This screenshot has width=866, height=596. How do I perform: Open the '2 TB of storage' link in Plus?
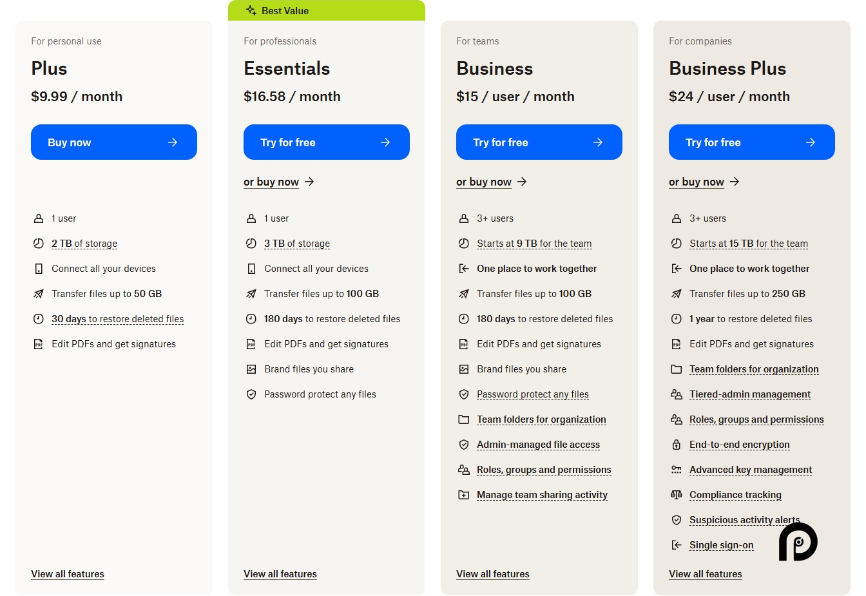[84, 244]
